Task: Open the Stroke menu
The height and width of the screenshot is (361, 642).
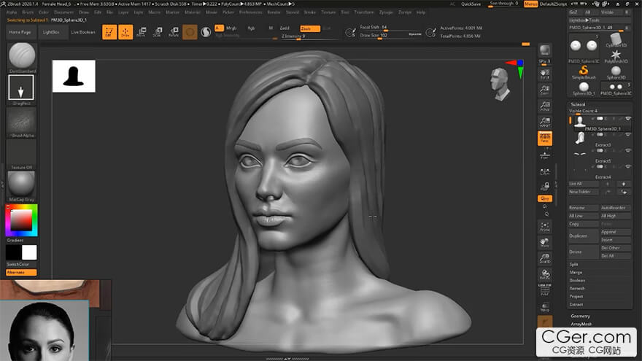Action: tap(310, 12)
